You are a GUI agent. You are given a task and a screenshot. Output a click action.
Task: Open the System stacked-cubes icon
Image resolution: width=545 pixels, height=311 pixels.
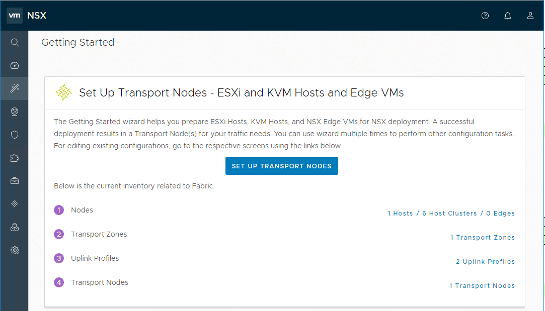(15, 227)
